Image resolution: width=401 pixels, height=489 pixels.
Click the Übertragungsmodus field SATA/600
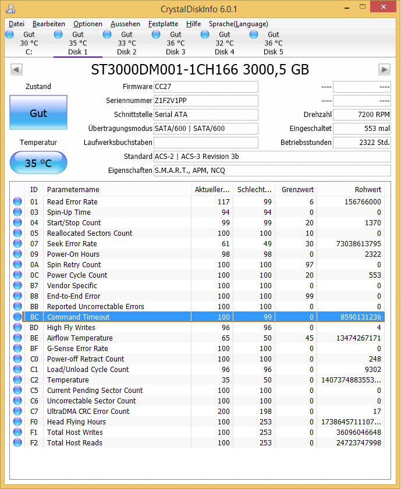click(x=206, y=129)
